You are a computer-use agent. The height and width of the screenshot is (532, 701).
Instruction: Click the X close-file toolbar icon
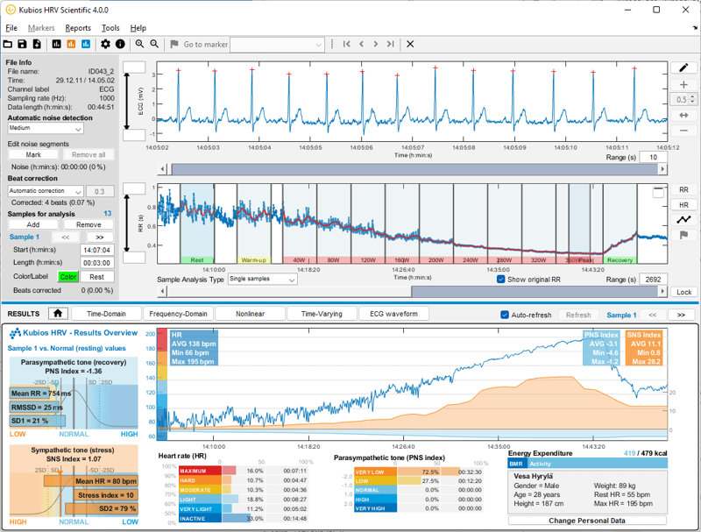410,44
